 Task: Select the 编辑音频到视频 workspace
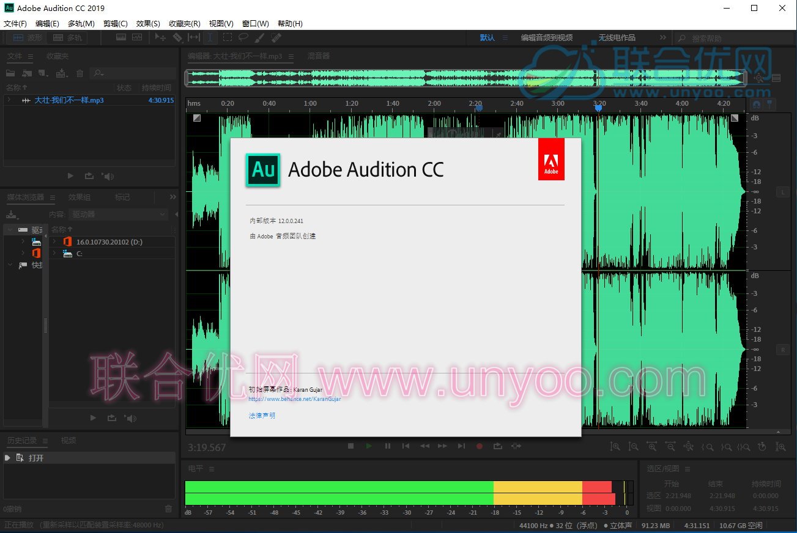tap(547, 38)
